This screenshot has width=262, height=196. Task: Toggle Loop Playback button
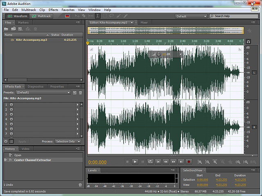tap(150, 162)
